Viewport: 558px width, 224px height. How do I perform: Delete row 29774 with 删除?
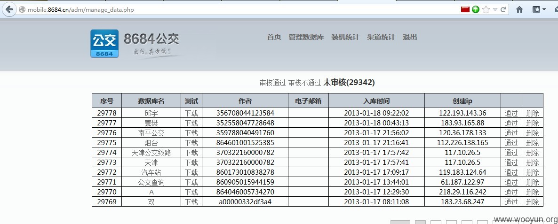pyautogui.click(x=533, y=153)
